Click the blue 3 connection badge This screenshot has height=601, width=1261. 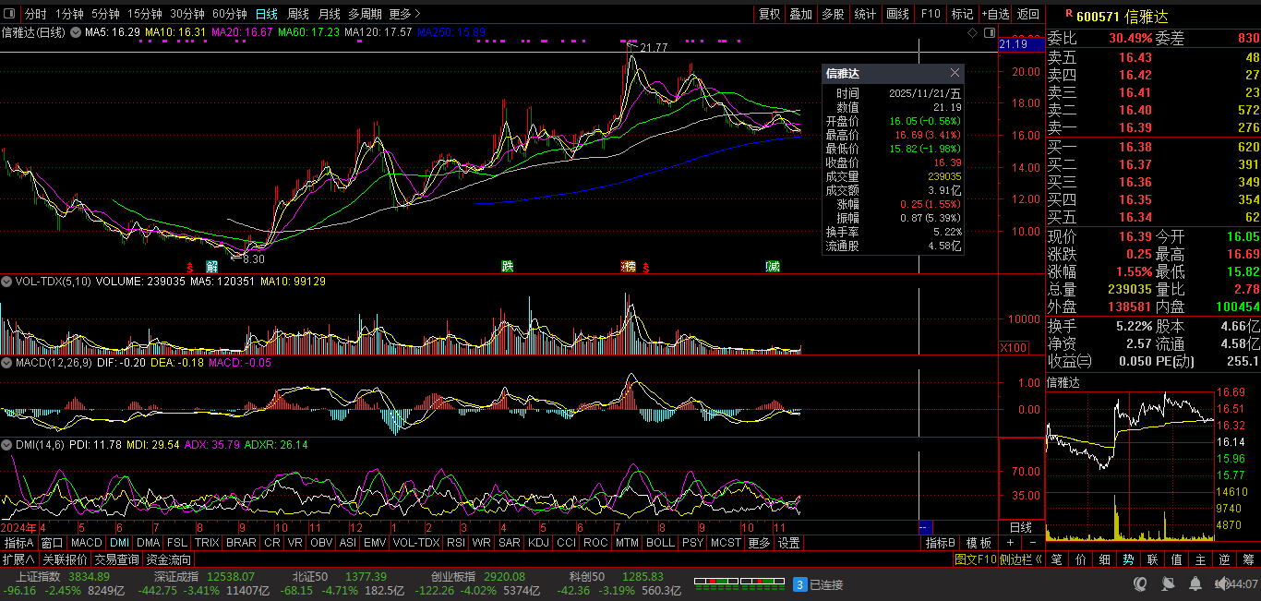(800, 584)
